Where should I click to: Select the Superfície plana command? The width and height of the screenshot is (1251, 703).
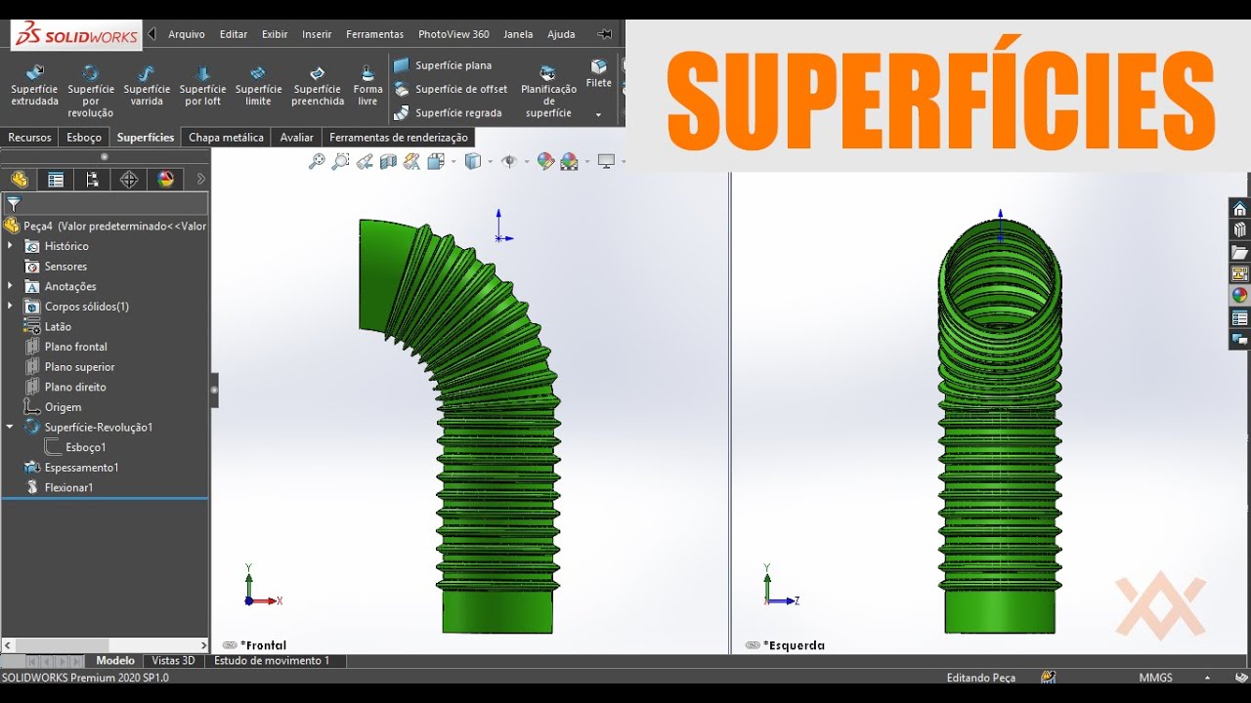[x=443, y=65]
